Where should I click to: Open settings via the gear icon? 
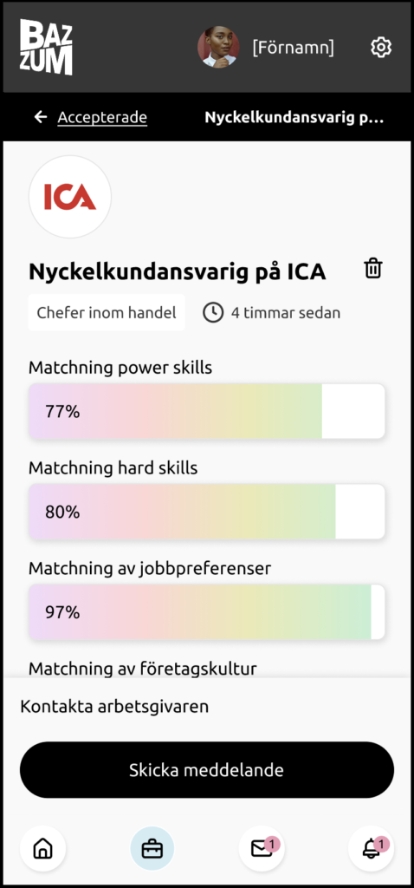point(381,48)
